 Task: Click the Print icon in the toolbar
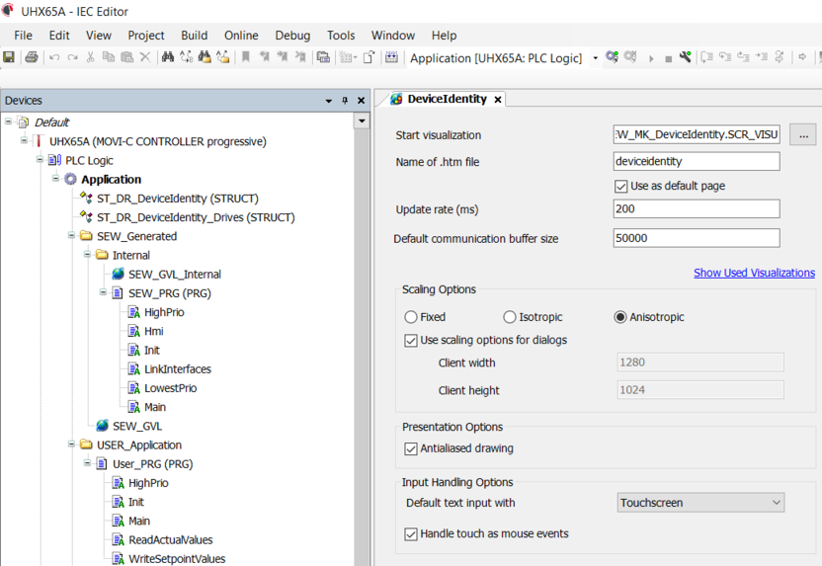coord(31,58)
